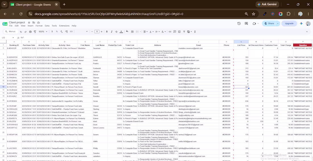
Task: Decrease font size with minus button
Action: click(92, 32)
